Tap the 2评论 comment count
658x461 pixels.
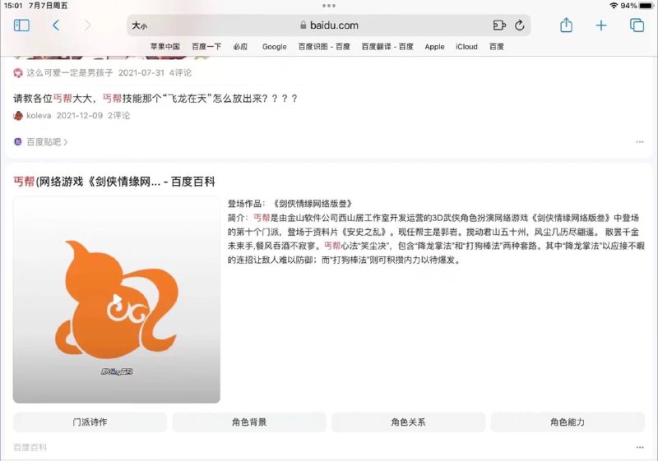point(118,116)
